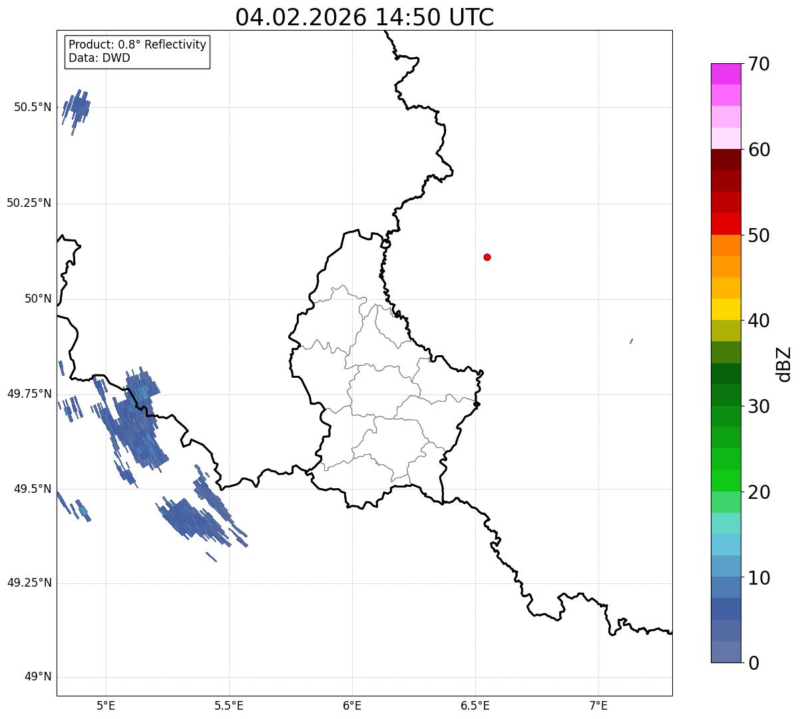
Task: Click the 49.75°N latitude label
Action: point(29,394)
